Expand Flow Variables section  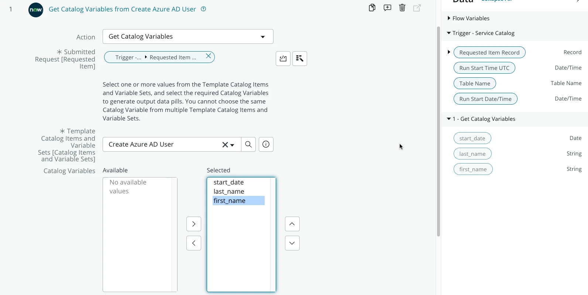(449, 18)
